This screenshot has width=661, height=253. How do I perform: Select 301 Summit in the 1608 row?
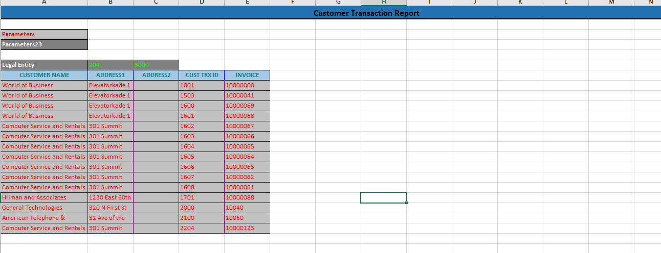(111, 187)
